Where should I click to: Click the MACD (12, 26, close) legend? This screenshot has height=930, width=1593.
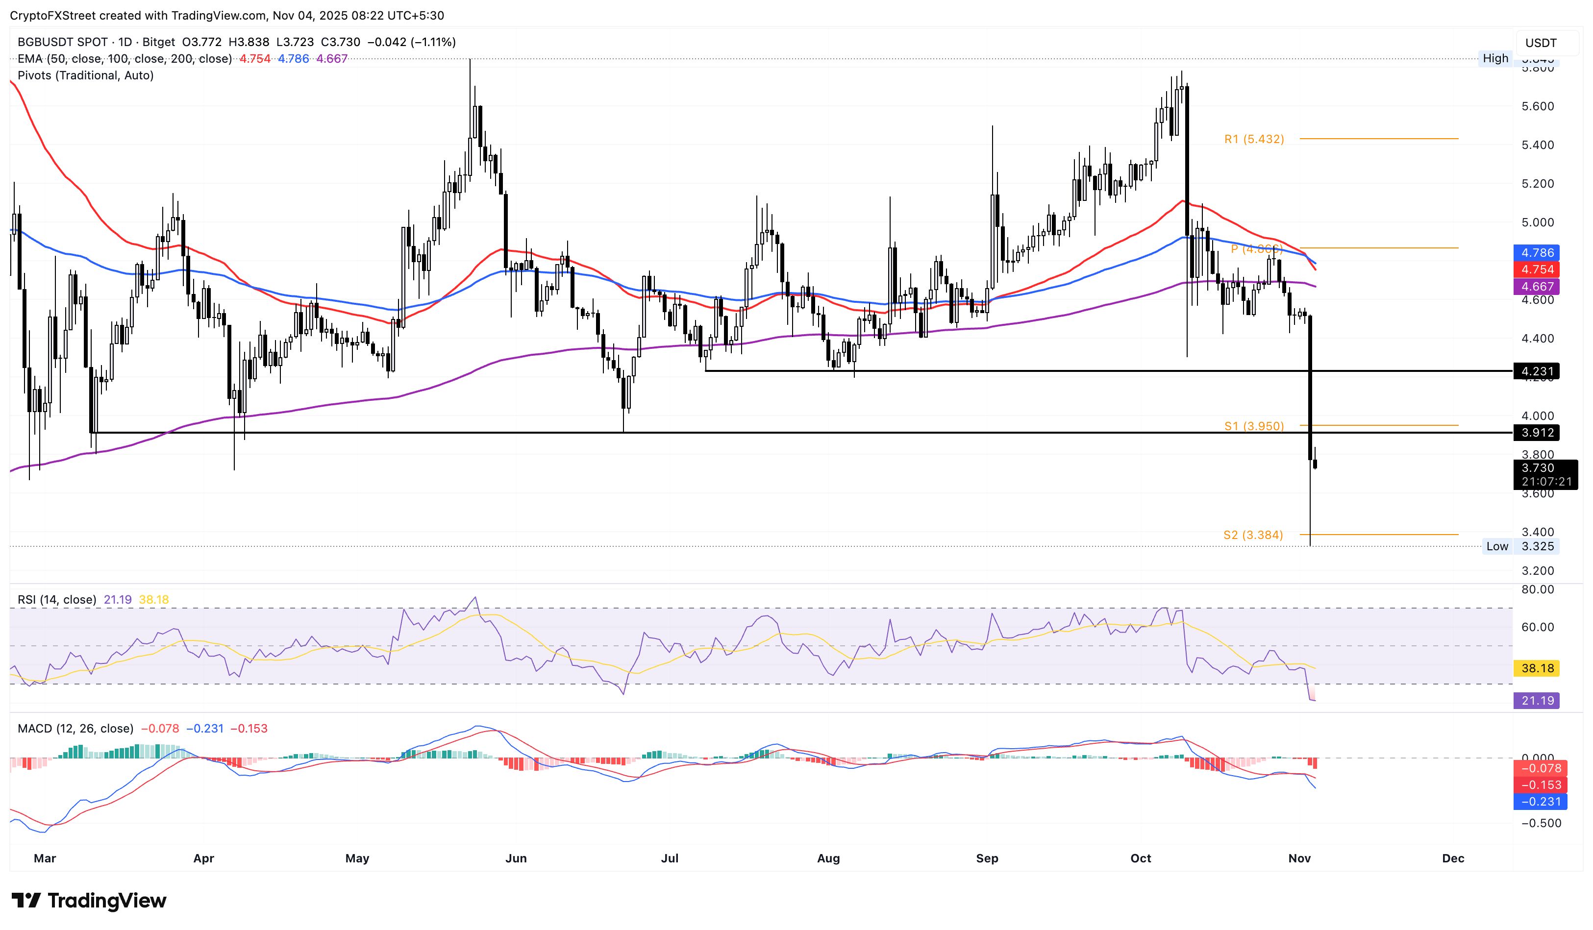75,729
